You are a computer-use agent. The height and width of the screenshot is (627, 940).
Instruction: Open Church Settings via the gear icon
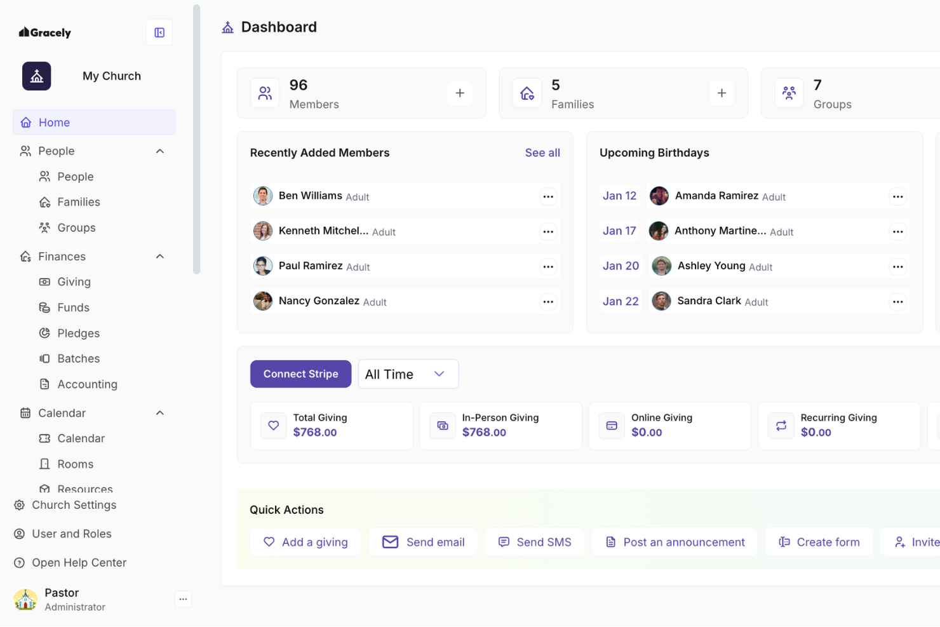17,505
